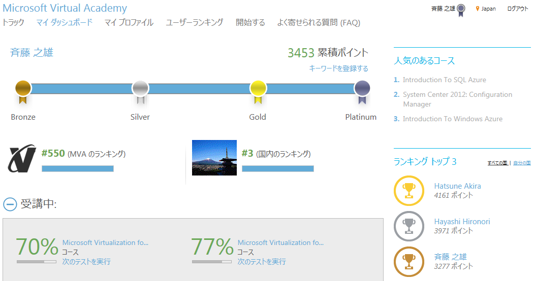Click ログアウト to sign out
This screenshot has height=281, width=534.
518,9
